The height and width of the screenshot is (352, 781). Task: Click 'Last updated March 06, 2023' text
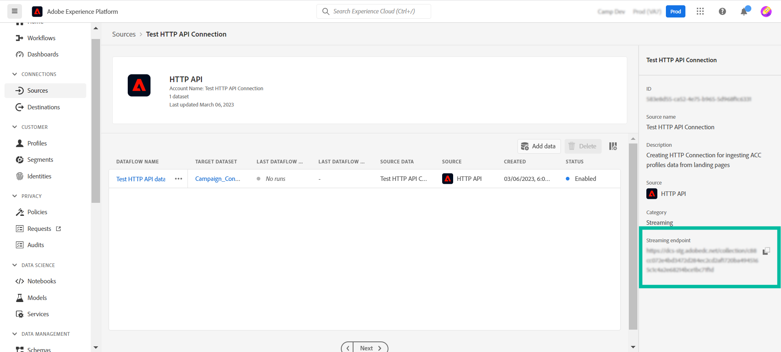tap(202, 105)
